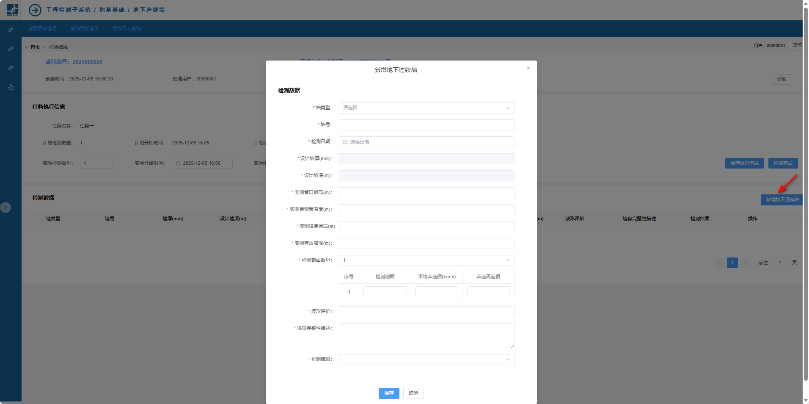Click the 平均声速值 cell input in row 1

(x=437, y=292)
